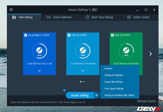Go to next disk page arrow
This screenshot has width=163, height=112.
tap(151, 54)
